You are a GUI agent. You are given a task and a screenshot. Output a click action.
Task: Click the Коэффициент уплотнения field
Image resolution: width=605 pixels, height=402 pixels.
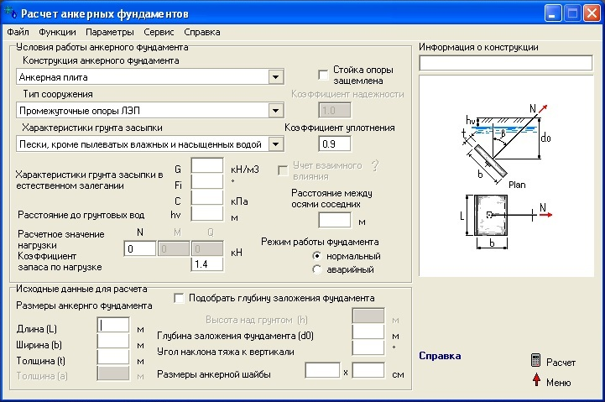pos(334,144)
